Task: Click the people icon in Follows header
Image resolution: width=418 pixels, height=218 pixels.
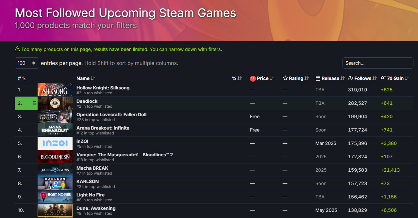Action: (350, 78)
